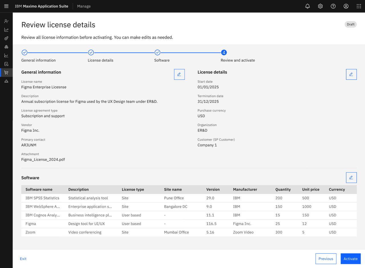Viewport: 365px width, 268px height.
Task: Open the settings gear icon
Action: [320, 6]
